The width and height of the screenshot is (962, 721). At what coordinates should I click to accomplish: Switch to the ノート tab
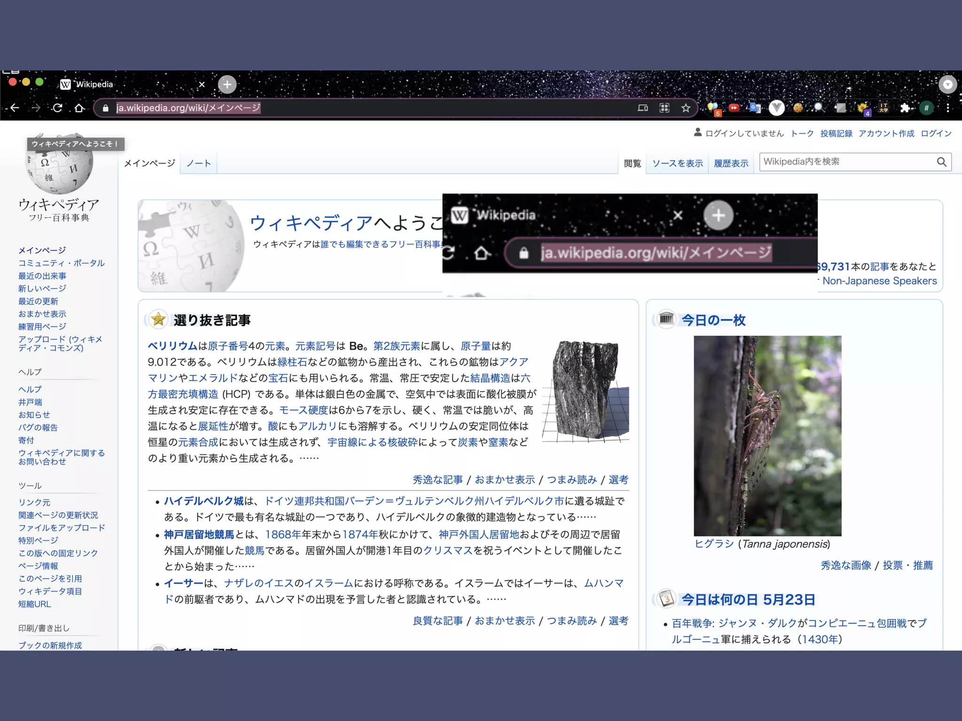[198, 163]
